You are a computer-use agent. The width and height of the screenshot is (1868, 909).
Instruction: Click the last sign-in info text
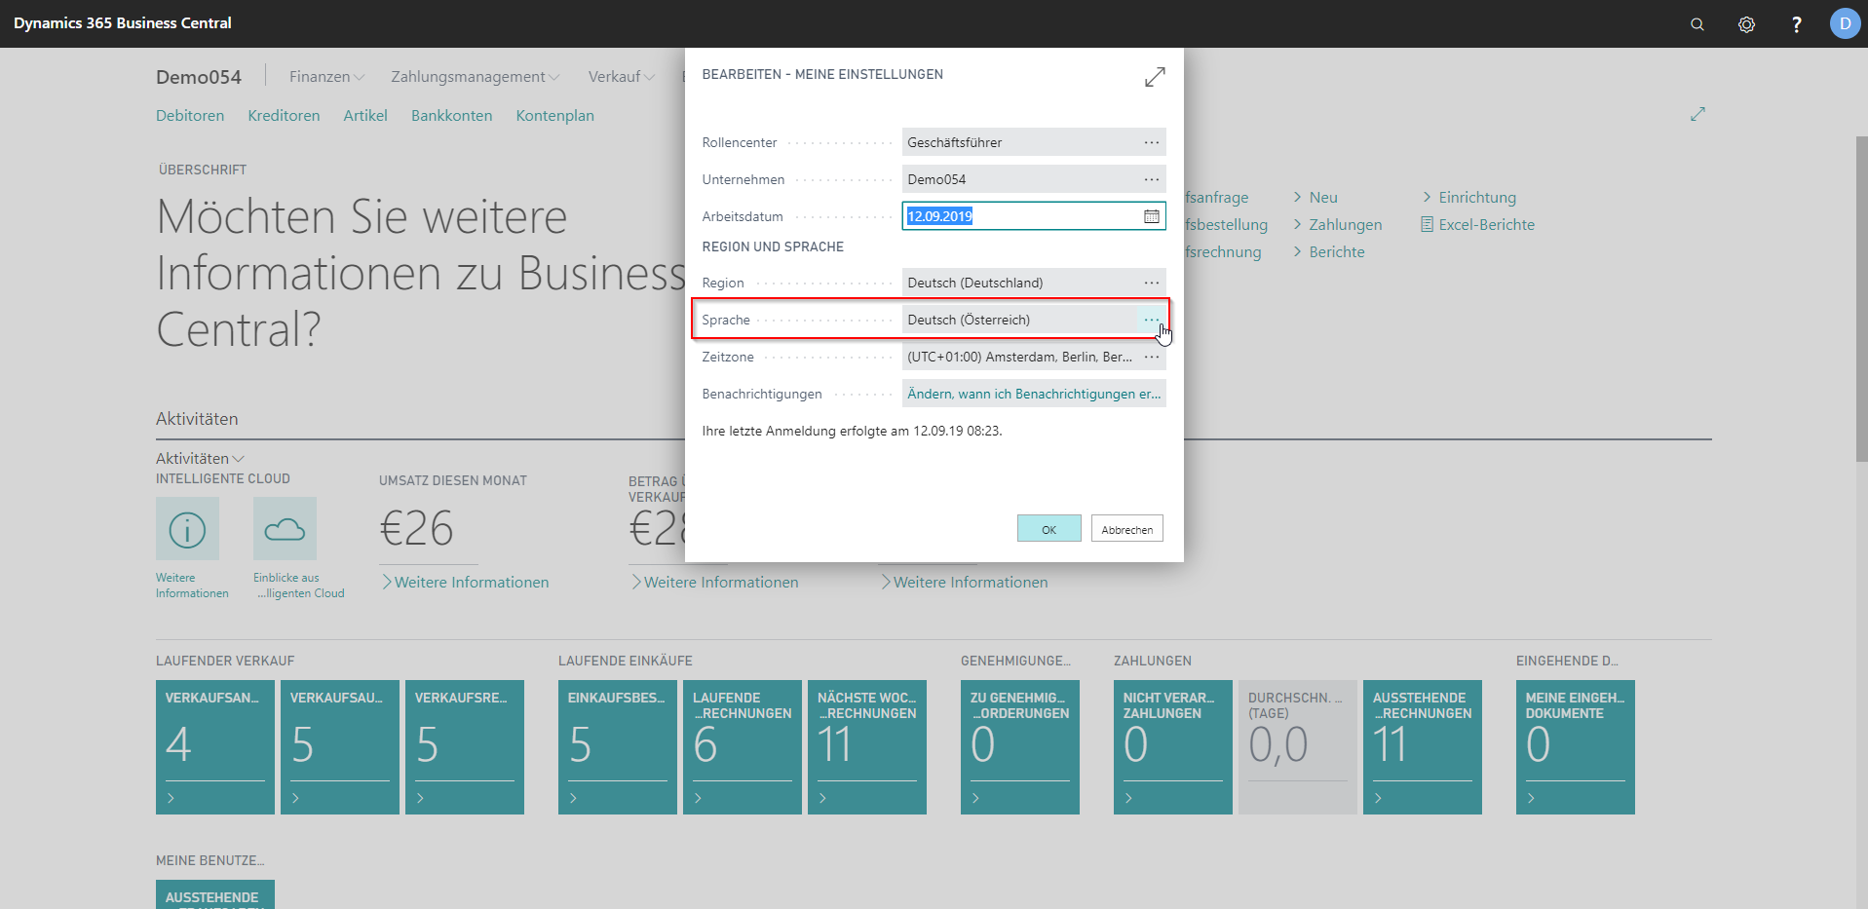tap(852, 431)
